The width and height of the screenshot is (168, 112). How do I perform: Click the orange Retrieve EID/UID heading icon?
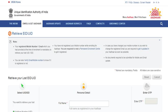[10, 33]
